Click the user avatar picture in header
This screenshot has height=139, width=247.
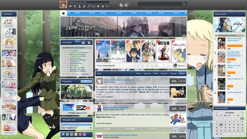click(63, 5)
